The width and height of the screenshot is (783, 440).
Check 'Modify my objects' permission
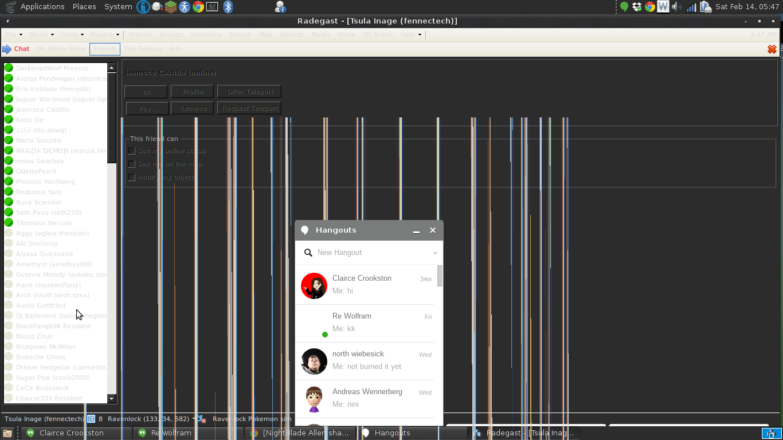point(131,177)
